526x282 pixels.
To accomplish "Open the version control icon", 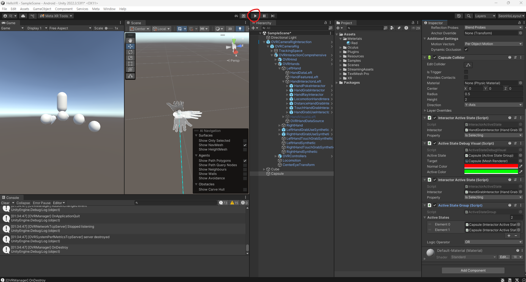I will point(32,16).
